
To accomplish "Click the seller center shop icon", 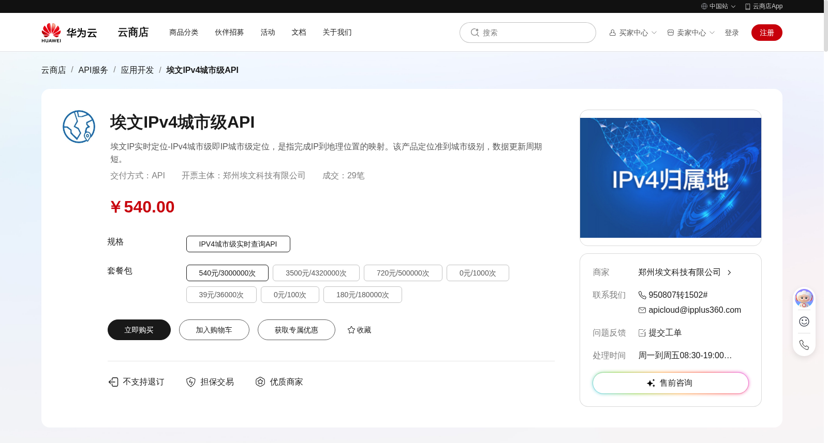I will [670, 33].
